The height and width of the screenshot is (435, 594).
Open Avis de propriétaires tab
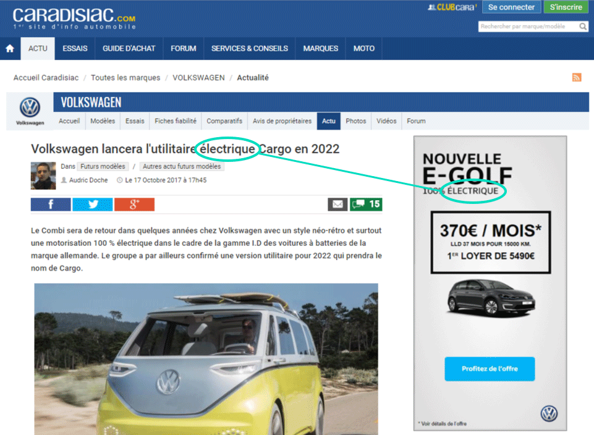pyautogui.click(x=282, y=121)
